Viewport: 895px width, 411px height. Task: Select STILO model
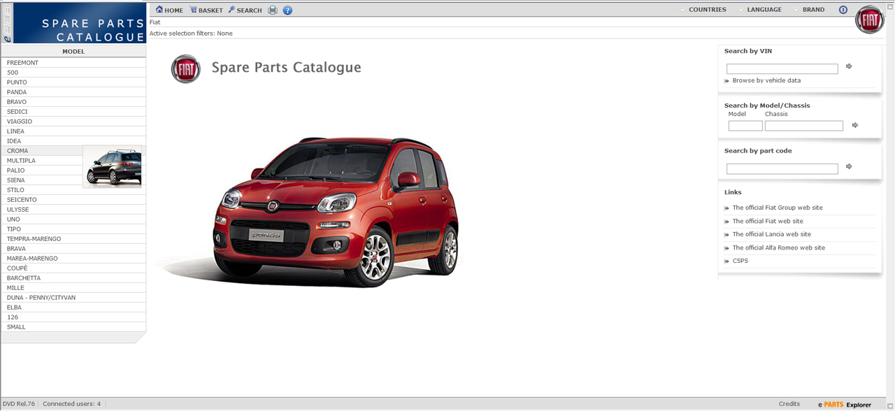pos(73,190)
